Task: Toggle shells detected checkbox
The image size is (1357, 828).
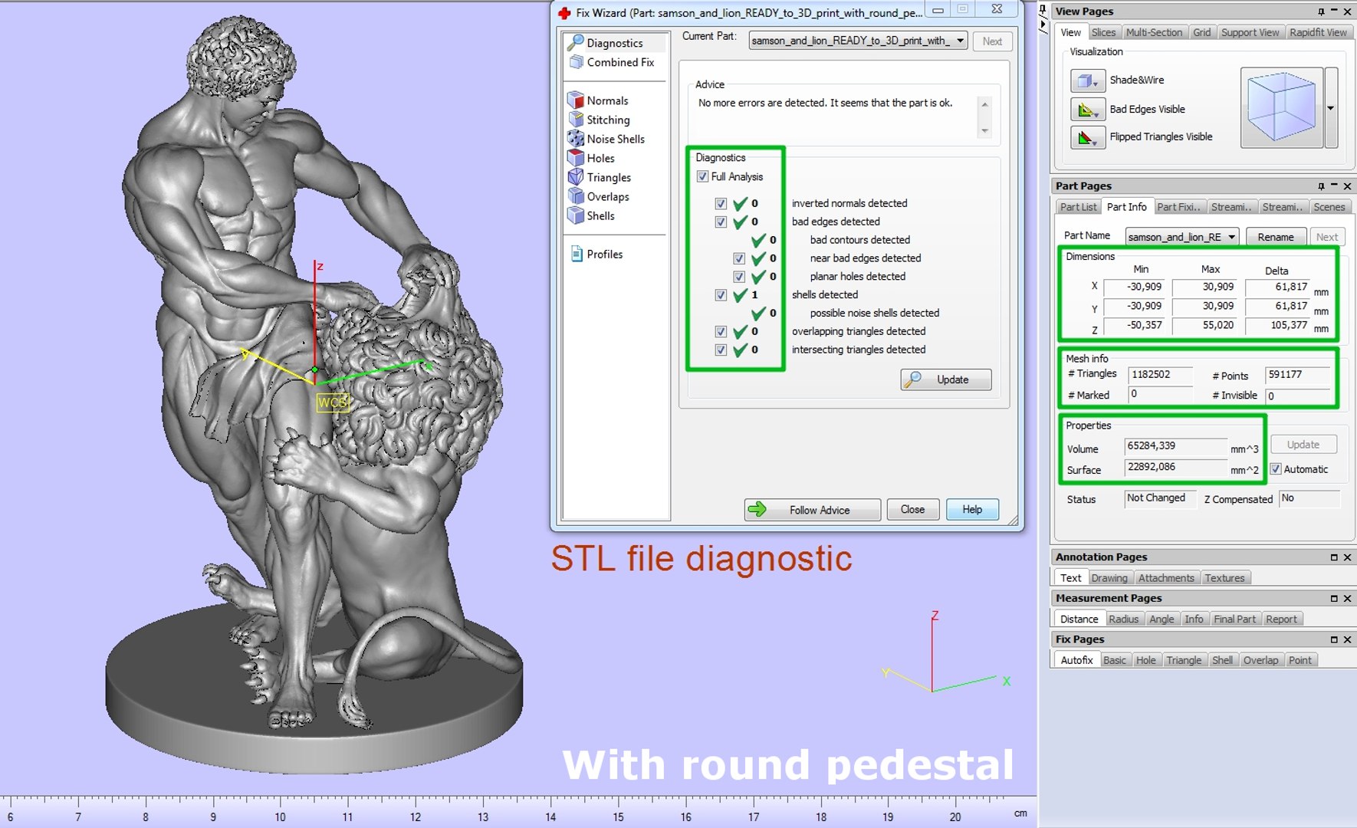Action: pyautogui.click(x=721, y=295)
